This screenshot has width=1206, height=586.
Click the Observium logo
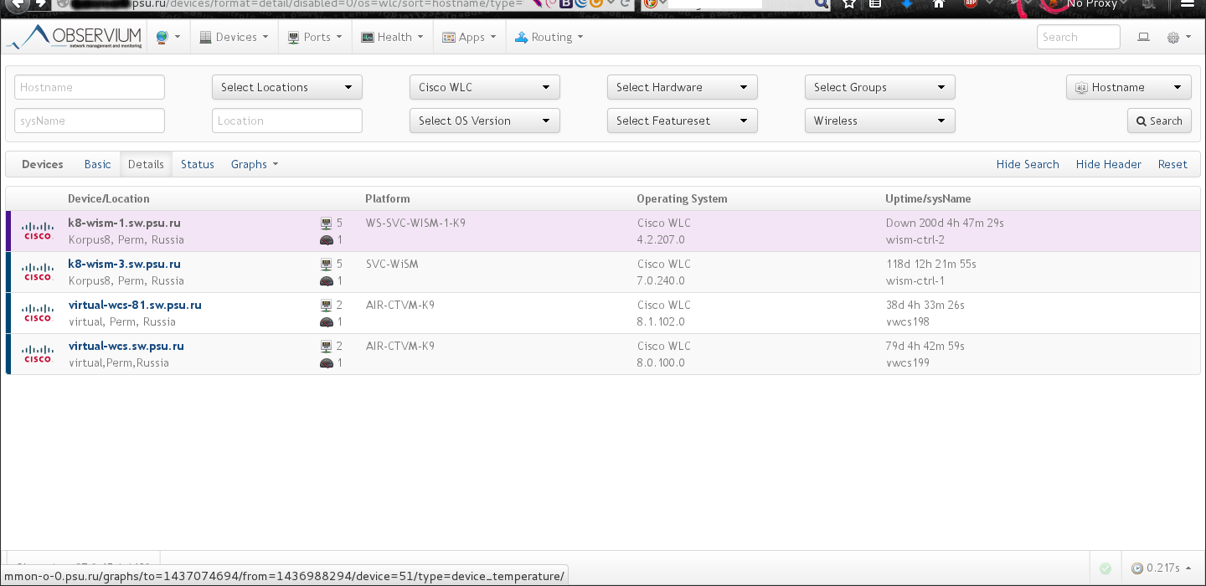(75, 37)
